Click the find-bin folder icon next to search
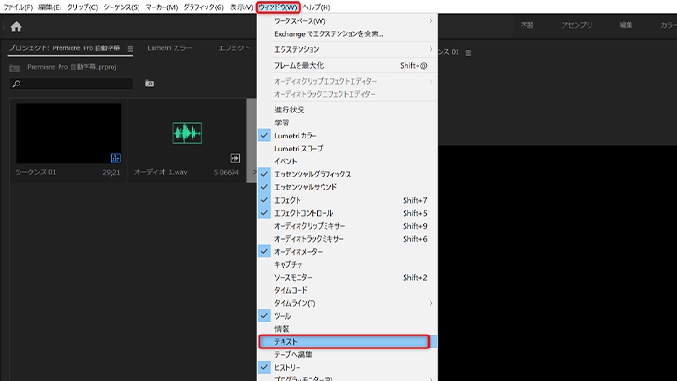 point(150,84)
